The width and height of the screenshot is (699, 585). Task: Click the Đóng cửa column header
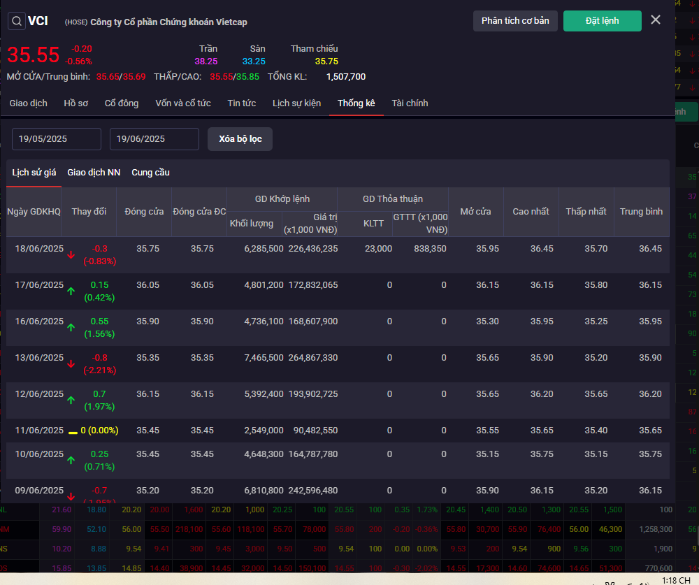coord(144,211)
